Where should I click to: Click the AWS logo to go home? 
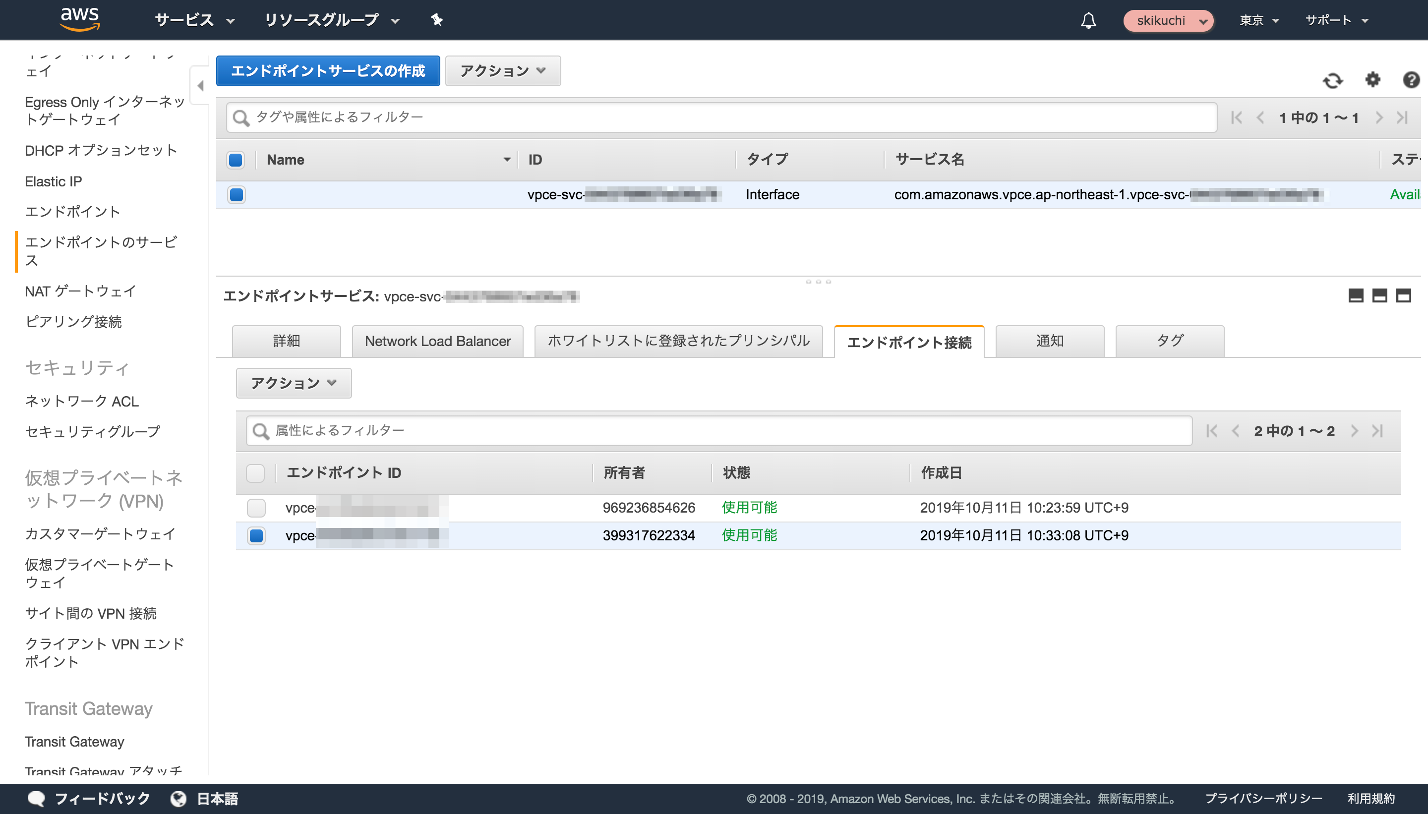click(x=79, y=19)
